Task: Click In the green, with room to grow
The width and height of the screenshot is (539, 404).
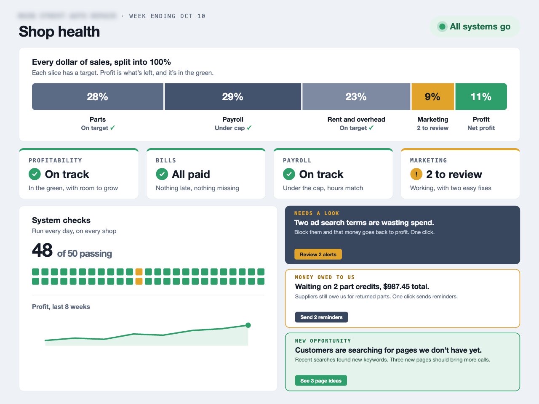Action: click(x=73, y=188)
